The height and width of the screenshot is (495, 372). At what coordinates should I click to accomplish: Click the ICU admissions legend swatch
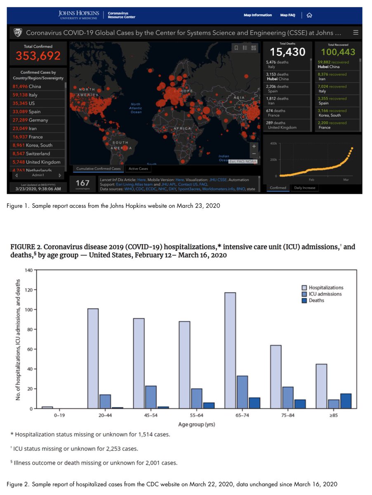(304, 294)
